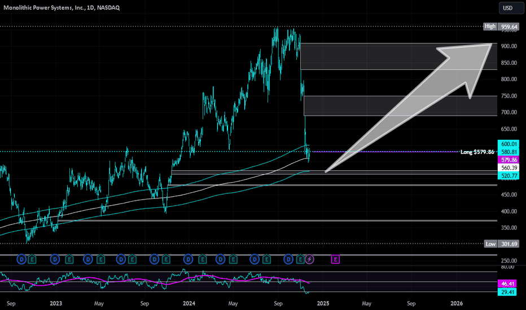Click the chart title Monolithic Power Systems
The height and width of the screenshot is (310, 526).
pos(62,7)
